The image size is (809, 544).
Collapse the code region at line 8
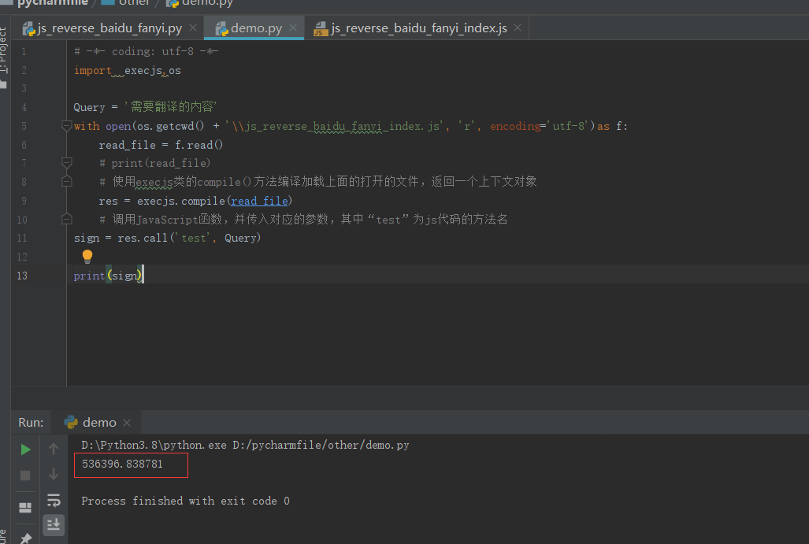click(66, 181)
